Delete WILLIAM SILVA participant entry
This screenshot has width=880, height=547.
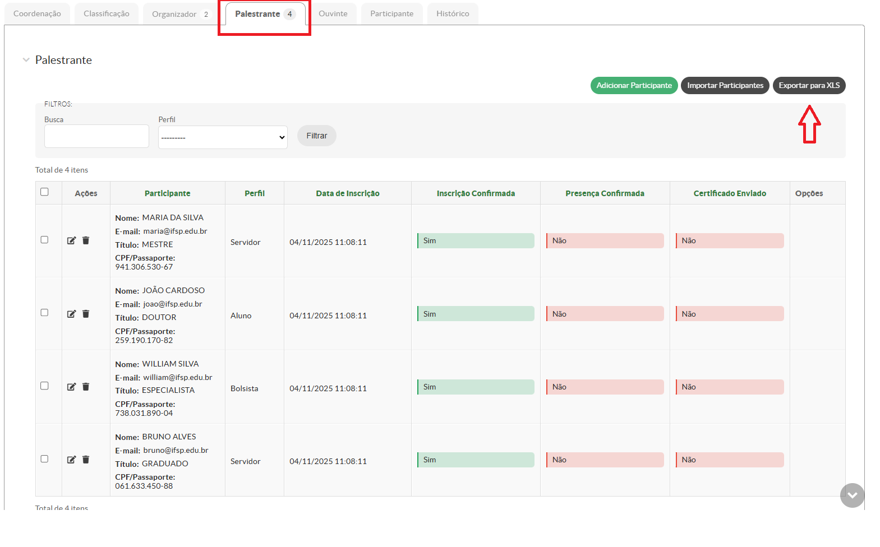pyautogui.click(x=86, y=387)
